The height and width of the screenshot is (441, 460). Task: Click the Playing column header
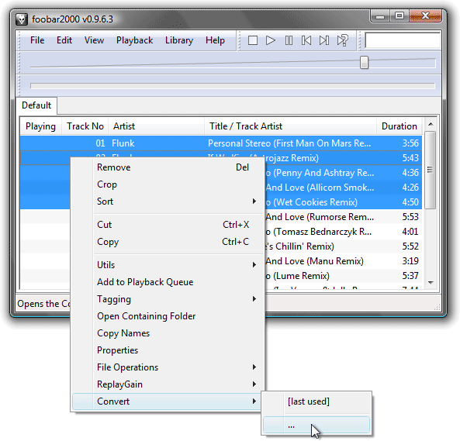(41, 126)
